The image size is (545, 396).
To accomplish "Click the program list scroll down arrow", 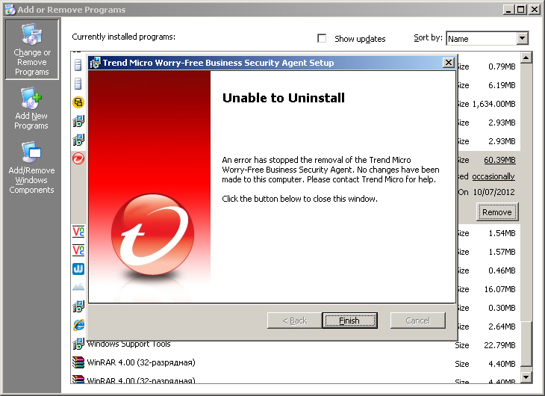I will point(526,377).
